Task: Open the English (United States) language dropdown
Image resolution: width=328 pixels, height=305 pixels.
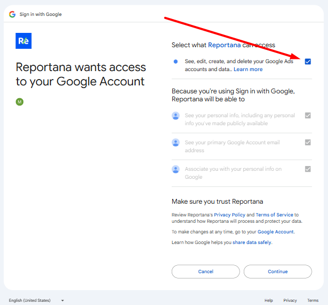Action: tap(36, 300)
